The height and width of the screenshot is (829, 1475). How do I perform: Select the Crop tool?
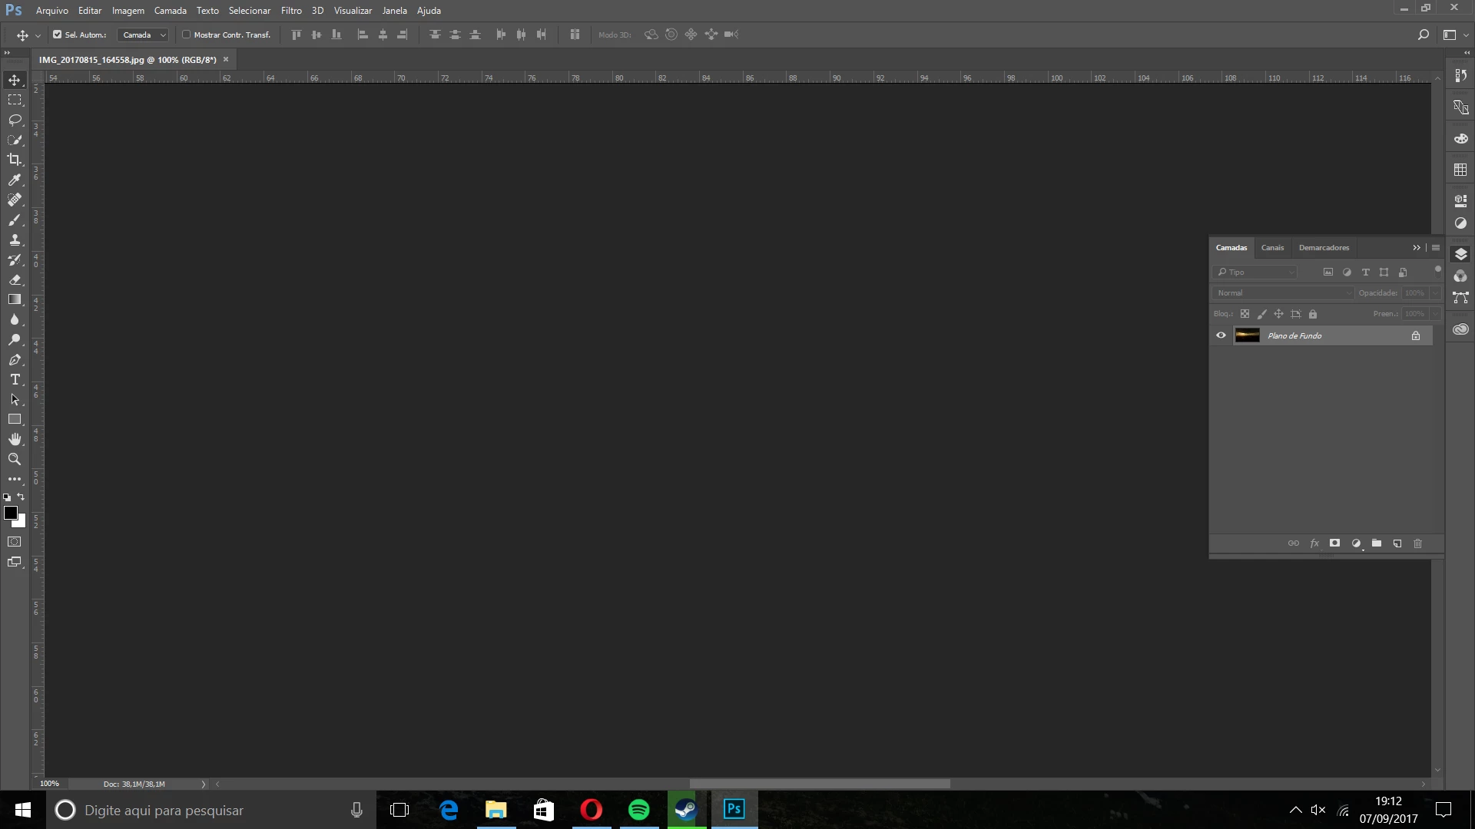pos(15,160)
